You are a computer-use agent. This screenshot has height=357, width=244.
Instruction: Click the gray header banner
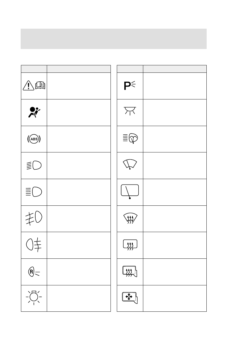tap(114, 39)
